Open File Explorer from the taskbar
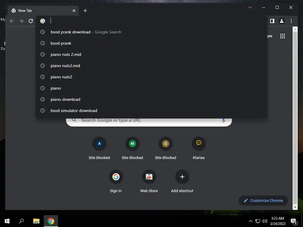This screenshot has width=303, height=227. point(36,221)
